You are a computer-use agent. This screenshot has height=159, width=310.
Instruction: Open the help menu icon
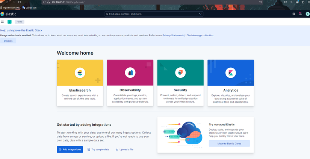point(294,14)
